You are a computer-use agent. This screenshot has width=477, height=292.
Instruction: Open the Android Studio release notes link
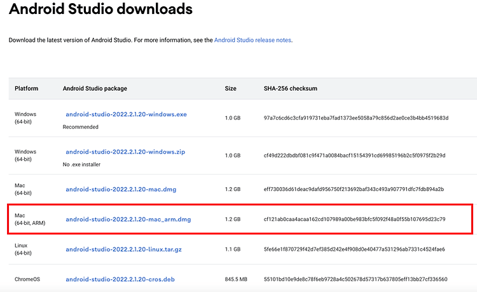pos(252,40)
